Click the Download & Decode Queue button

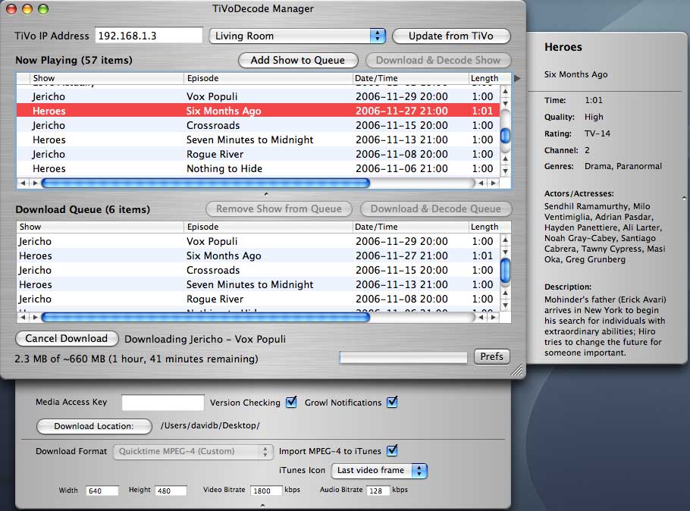[x=436, y=208]
